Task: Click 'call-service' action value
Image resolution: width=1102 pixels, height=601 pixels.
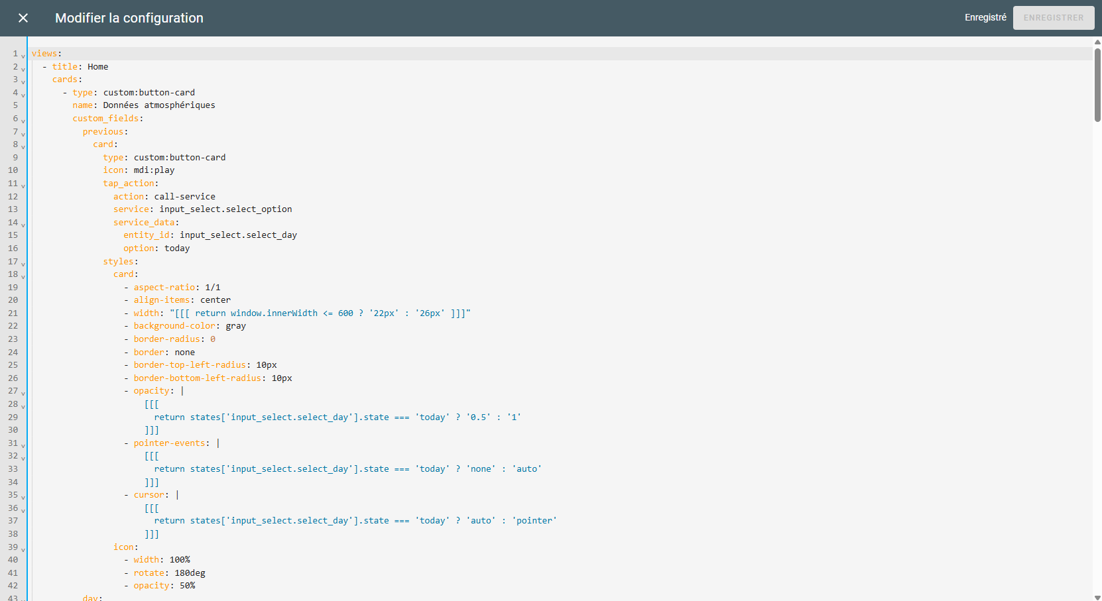Action: click(185, 196)
